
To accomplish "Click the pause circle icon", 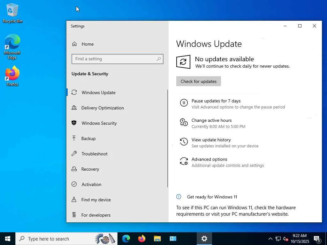I will tap(184, 103).
